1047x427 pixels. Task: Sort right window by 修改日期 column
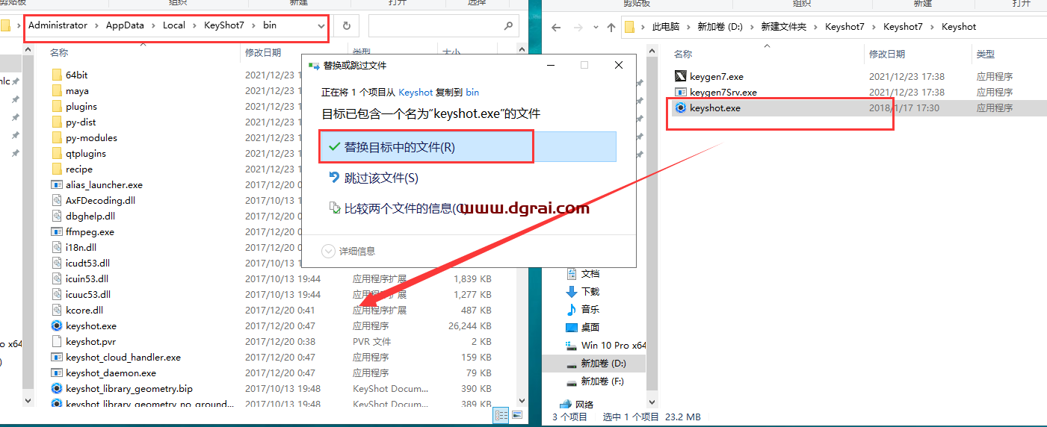(887, 54)
